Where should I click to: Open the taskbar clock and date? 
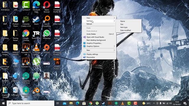coord(177,103)
